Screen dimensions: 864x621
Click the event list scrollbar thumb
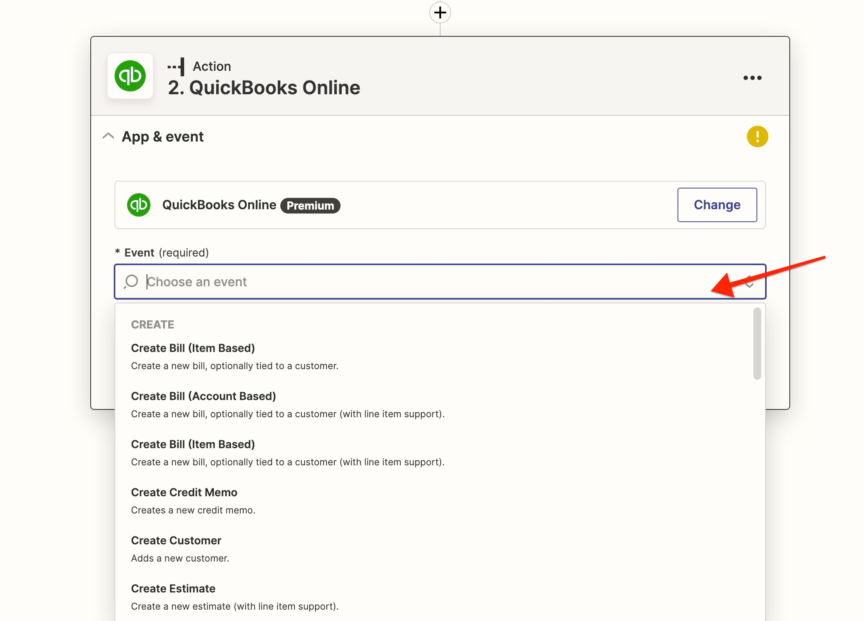coord(757,343)
